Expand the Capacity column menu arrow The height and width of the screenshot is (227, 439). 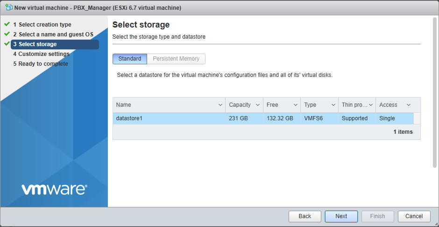tap(257, 105)
